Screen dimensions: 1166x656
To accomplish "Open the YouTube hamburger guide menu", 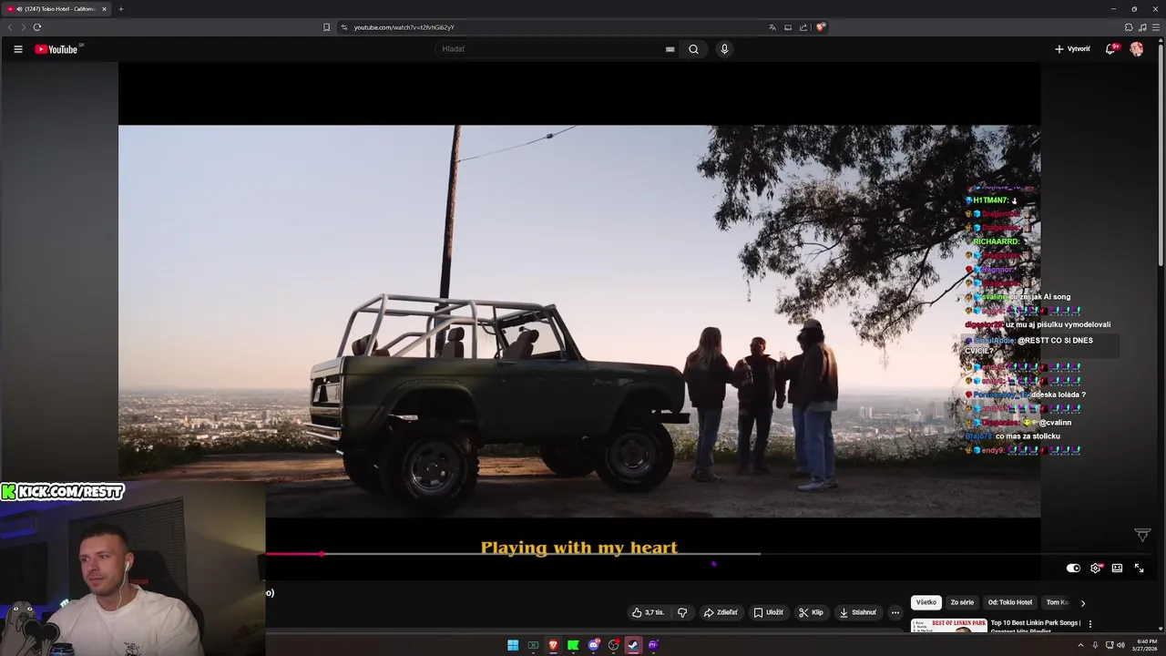I will [17, 49].
